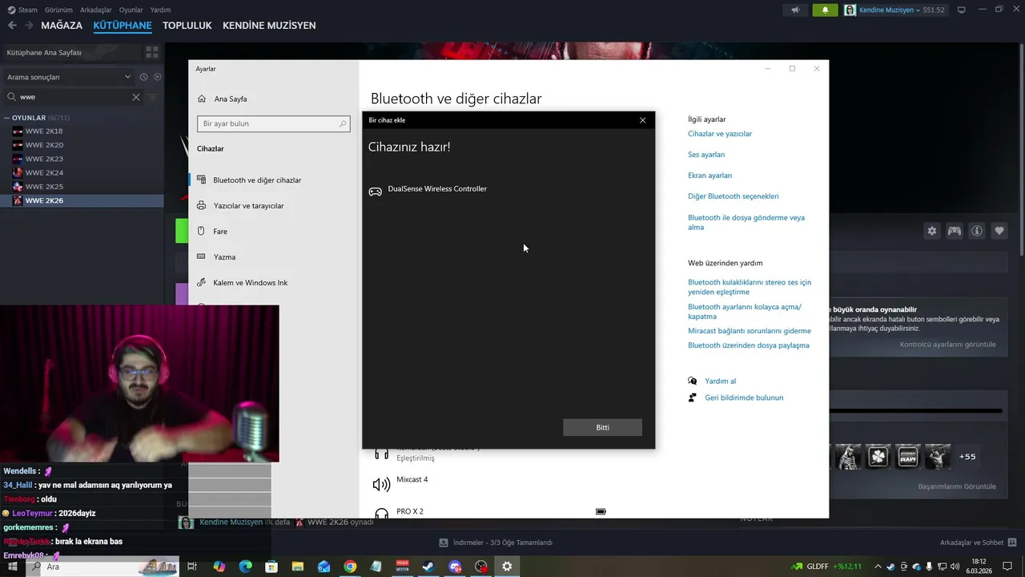Open 'Bluetooth ayarlarını kolayca açma/kapatma' help link

(x=745, y=312)
